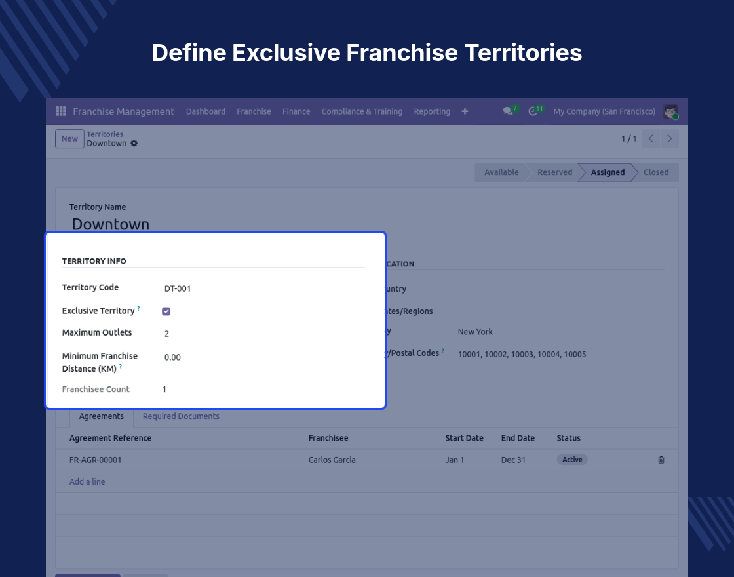The width and height of the screenshot is (734, 577).
Task: Click the user avatar in the top bar
Action: point(671,111)
